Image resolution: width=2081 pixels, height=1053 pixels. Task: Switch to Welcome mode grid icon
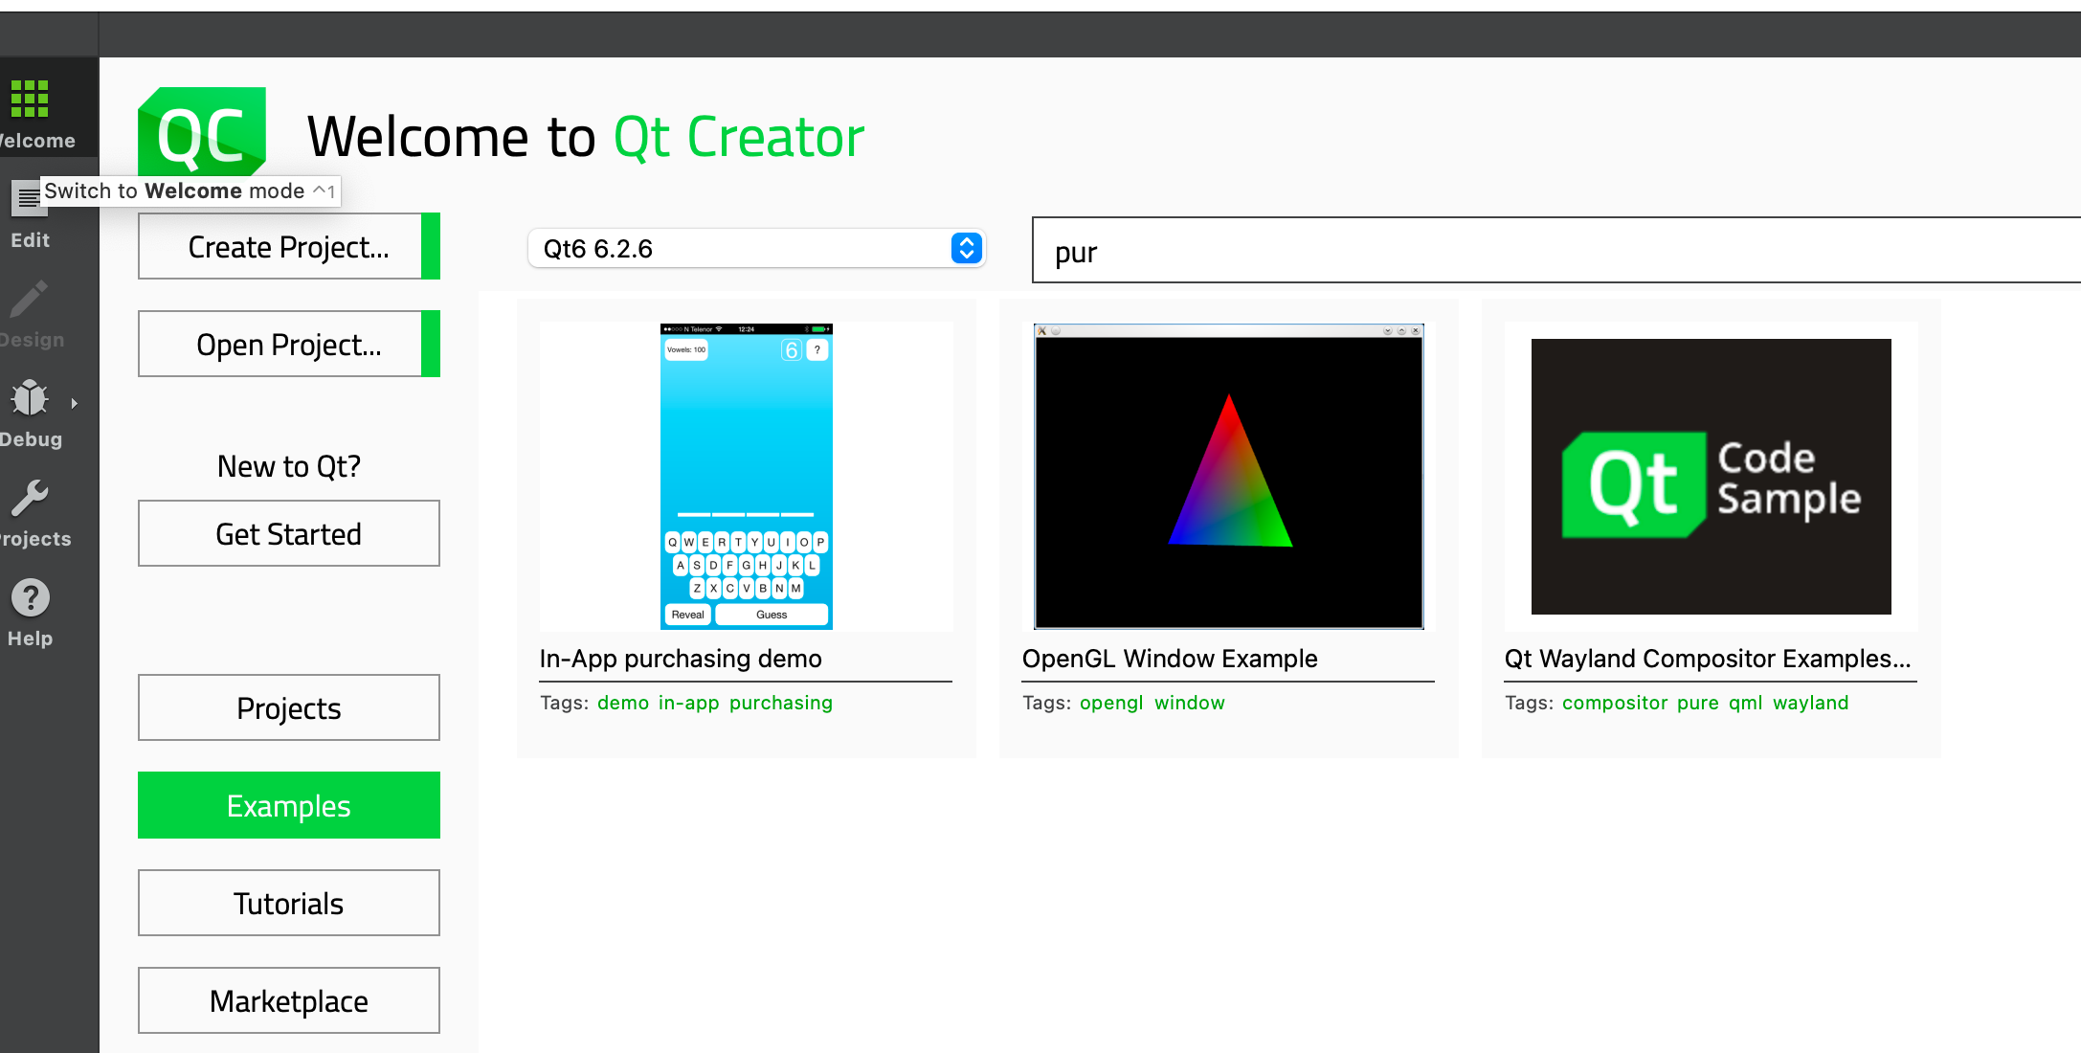(x=30, y=99)
